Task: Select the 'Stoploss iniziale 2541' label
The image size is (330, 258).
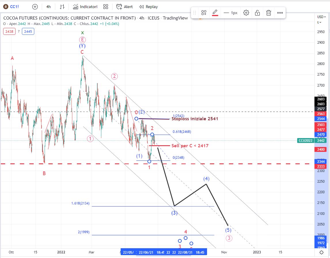Action: [x=195, y=119]
